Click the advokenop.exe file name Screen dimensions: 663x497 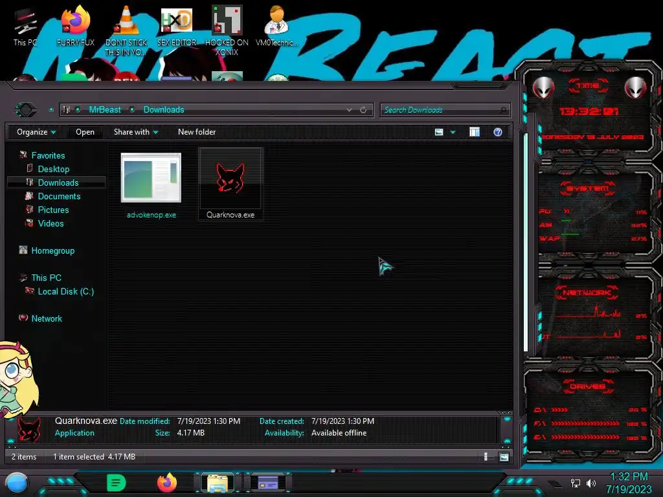click(152, 215)
